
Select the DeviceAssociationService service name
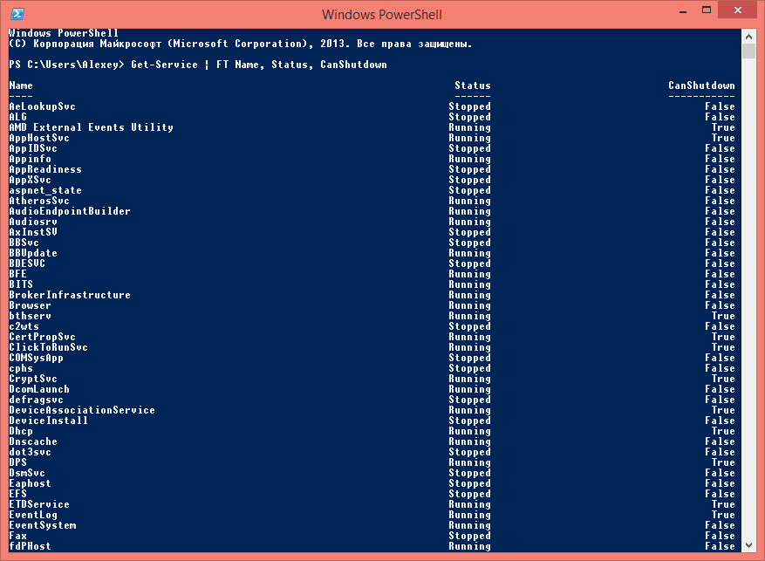(x=82, y=410)
